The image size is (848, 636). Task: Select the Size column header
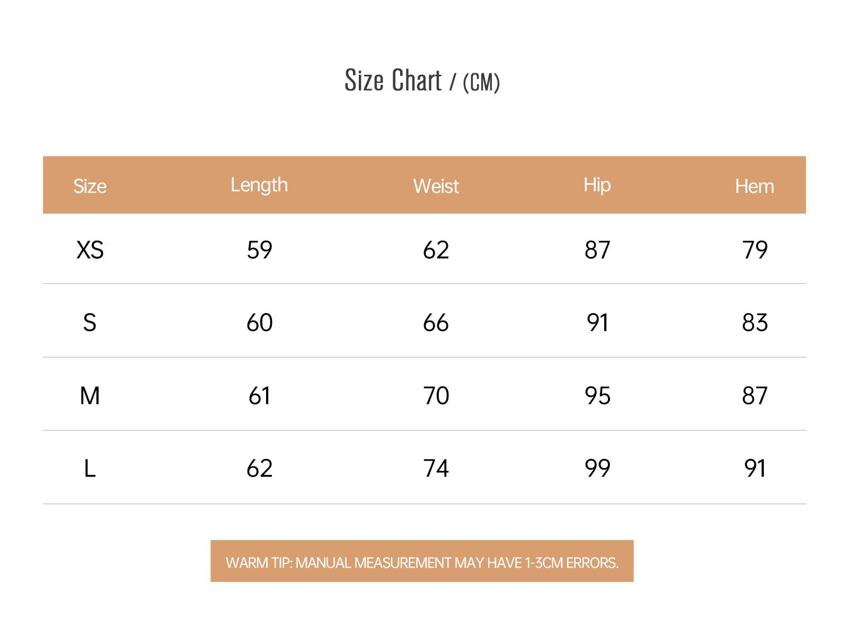click(90, 187)
